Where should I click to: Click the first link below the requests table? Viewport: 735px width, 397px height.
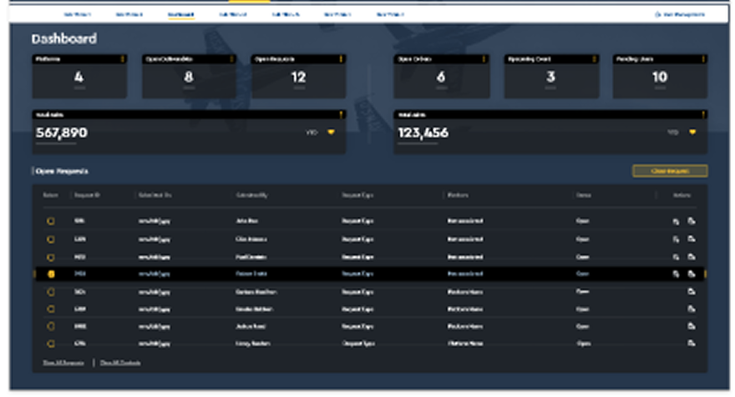65,363
